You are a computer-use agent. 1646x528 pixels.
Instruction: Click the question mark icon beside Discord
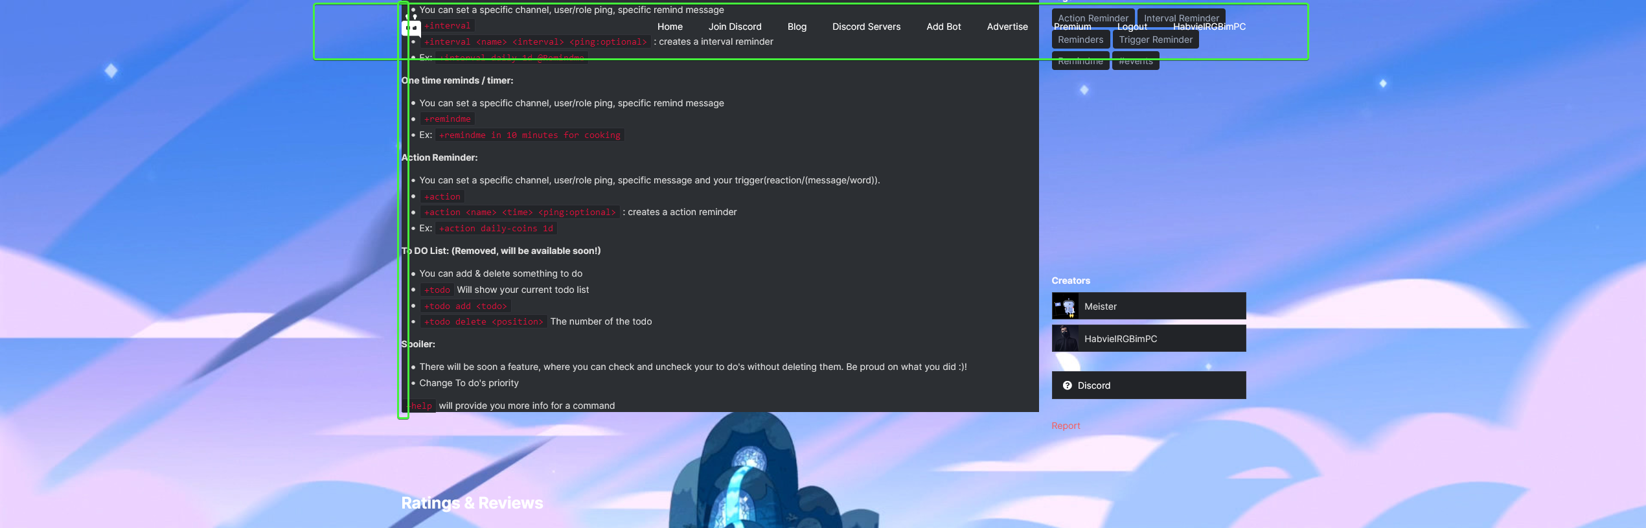1067,385
